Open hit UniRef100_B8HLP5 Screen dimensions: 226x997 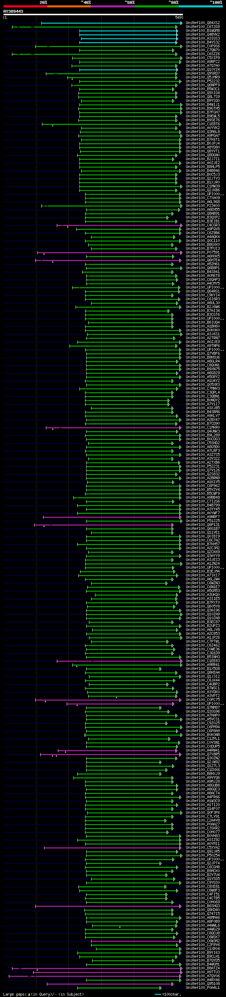[203, 167]
